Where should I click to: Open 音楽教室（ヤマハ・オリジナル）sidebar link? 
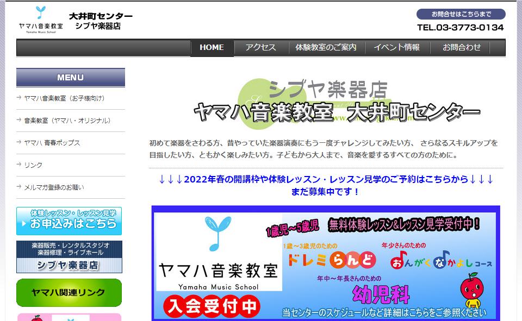pyautogui.click(x=67, y=121)
